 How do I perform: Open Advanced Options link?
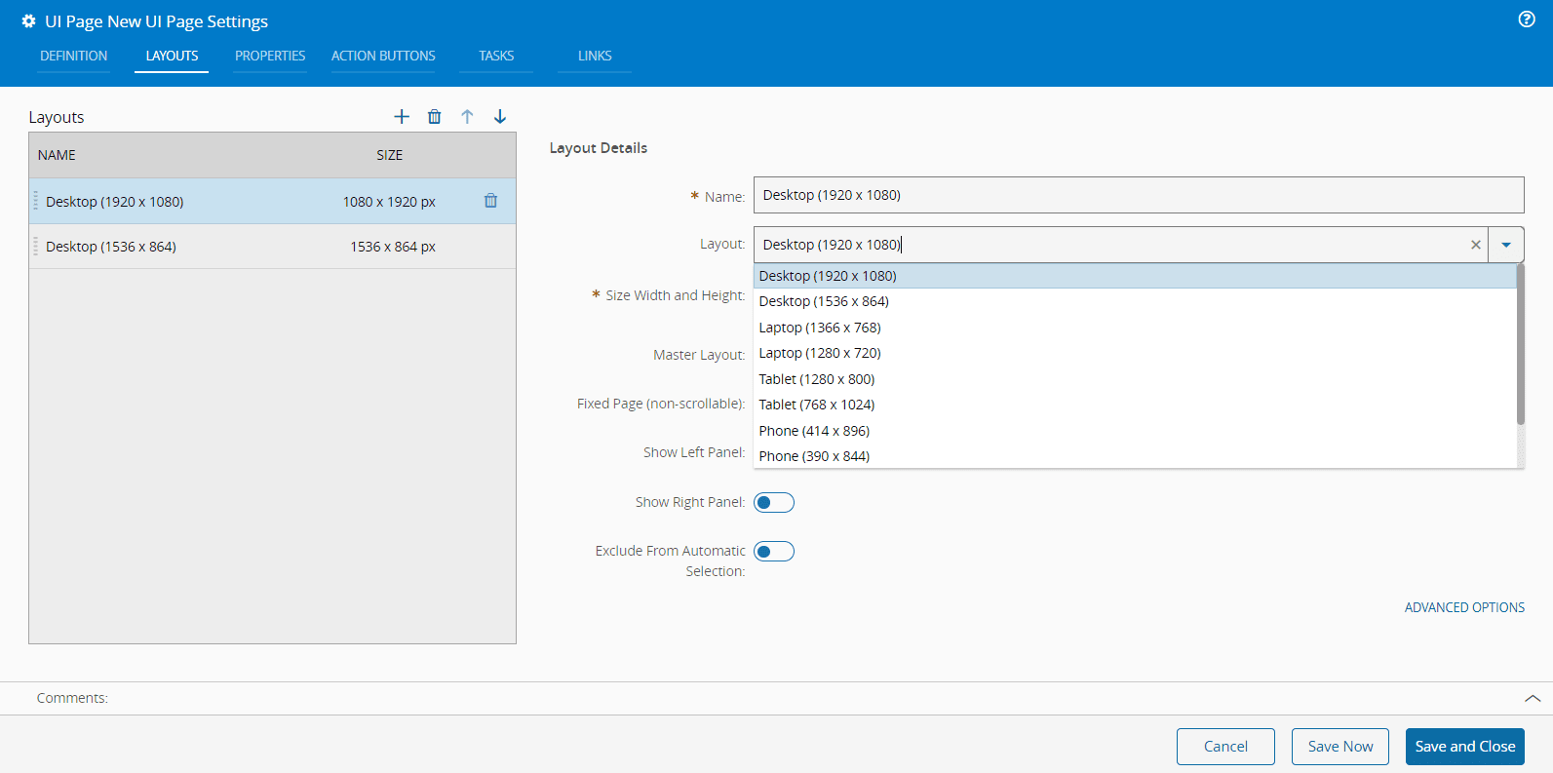(1464, 607)
